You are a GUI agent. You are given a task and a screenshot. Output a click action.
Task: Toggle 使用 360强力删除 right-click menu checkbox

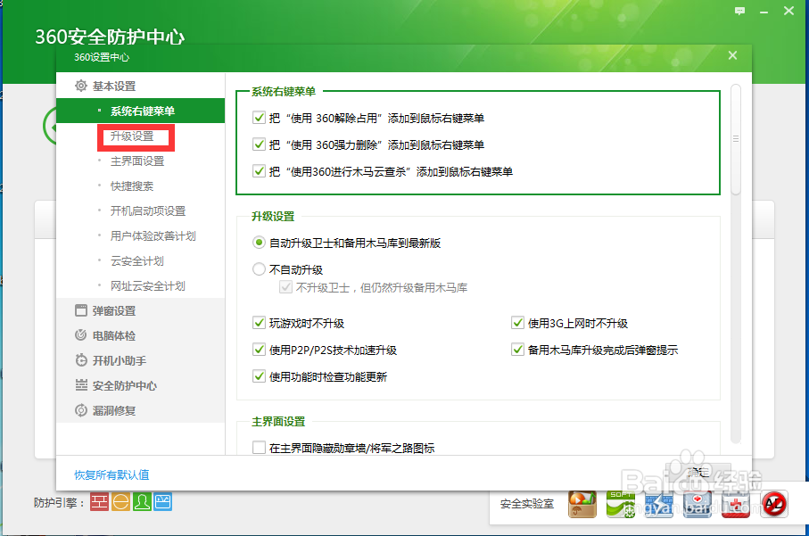(259, 144)
